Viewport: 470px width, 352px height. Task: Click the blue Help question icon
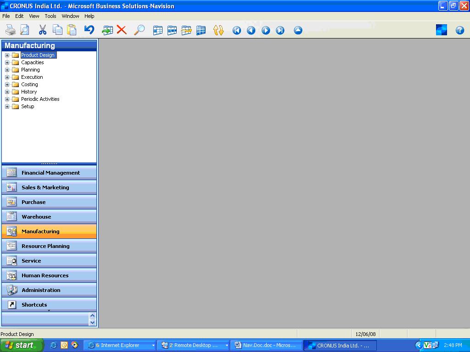[460, 30]
